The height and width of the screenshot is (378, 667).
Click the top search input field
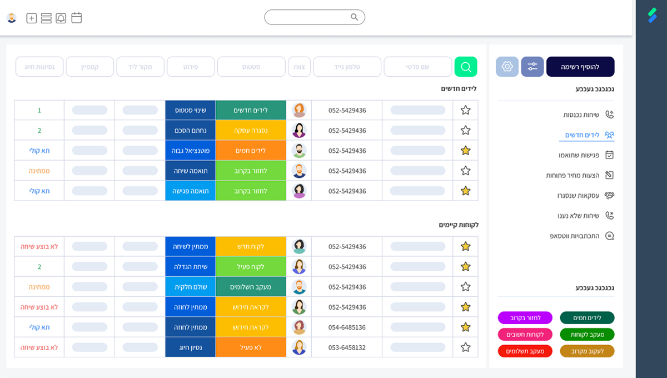[308, 17]
